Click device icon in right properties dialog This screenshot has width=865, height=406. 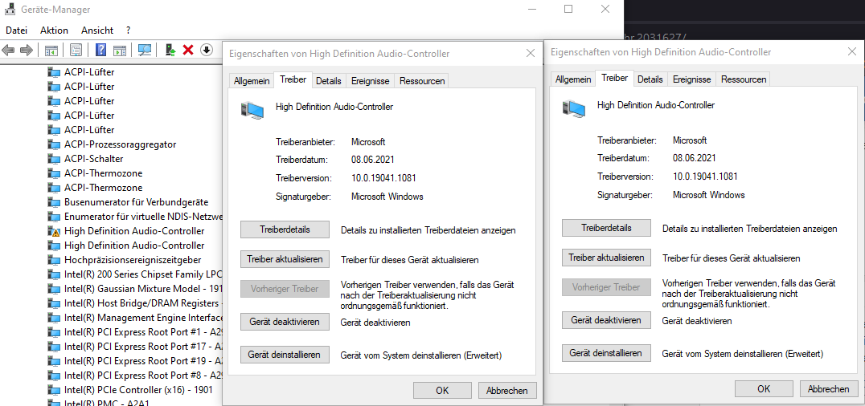coord(574,108)
